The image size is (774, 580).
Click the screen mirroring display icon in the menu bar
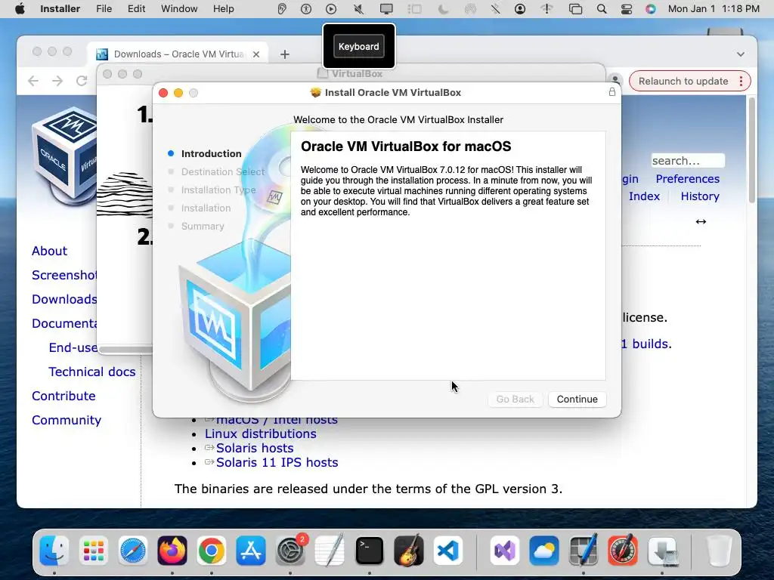386,9
